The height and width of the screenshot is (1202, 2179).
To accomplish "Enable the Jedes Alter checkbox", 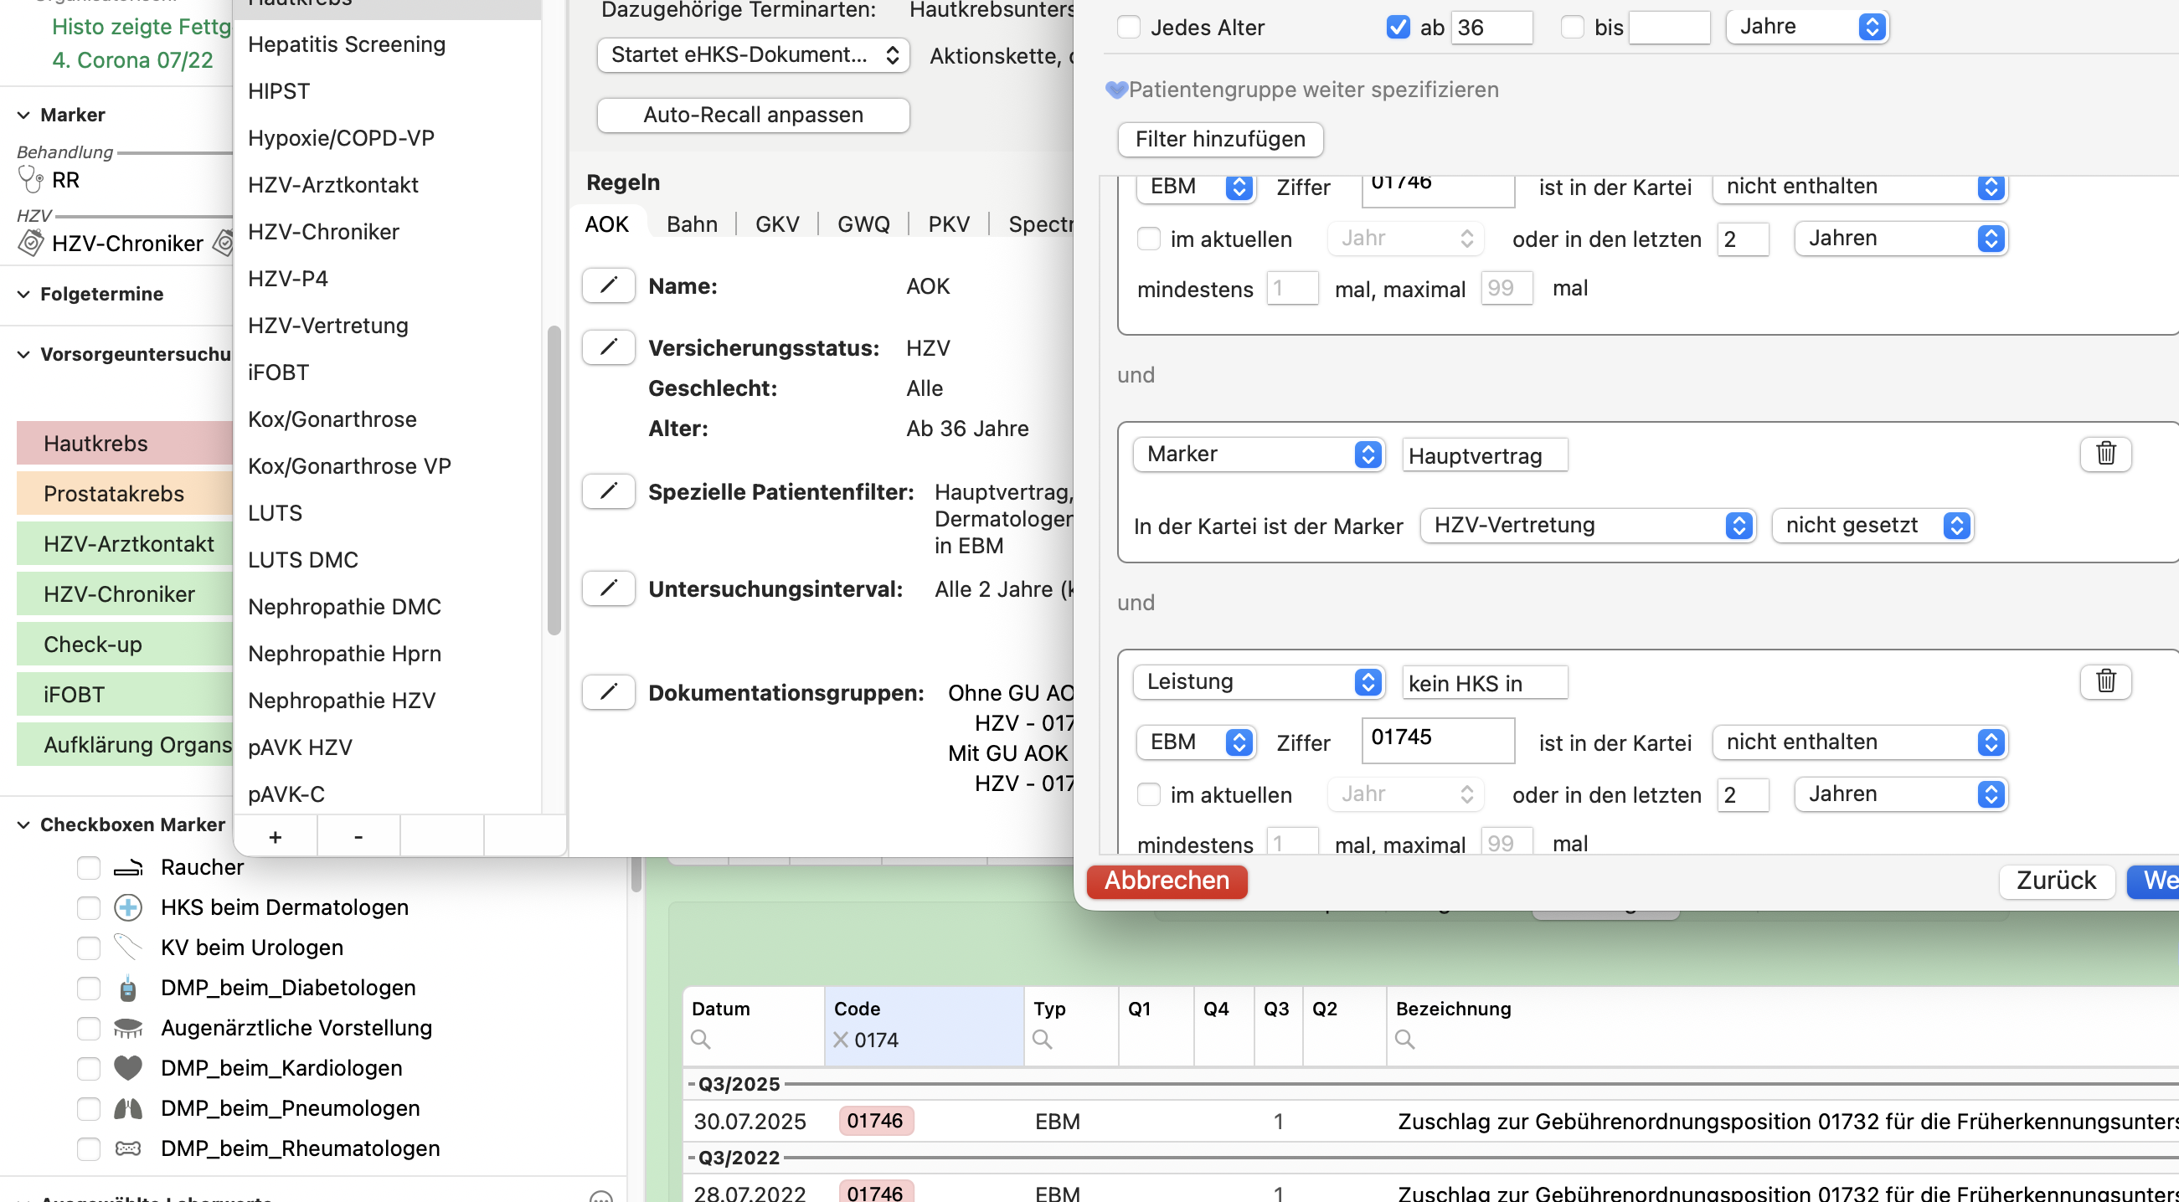I will point(1128,27).
